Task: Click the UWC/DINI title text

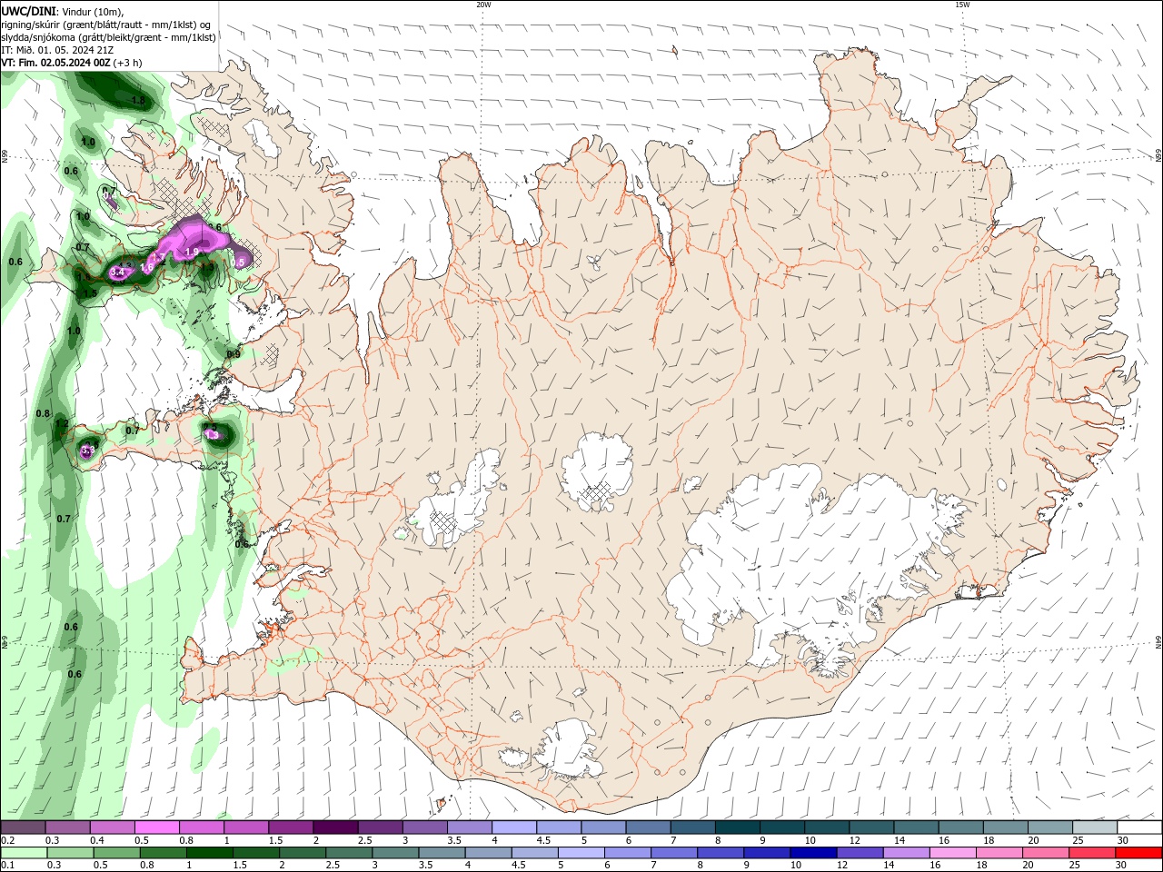Action: 29,11
